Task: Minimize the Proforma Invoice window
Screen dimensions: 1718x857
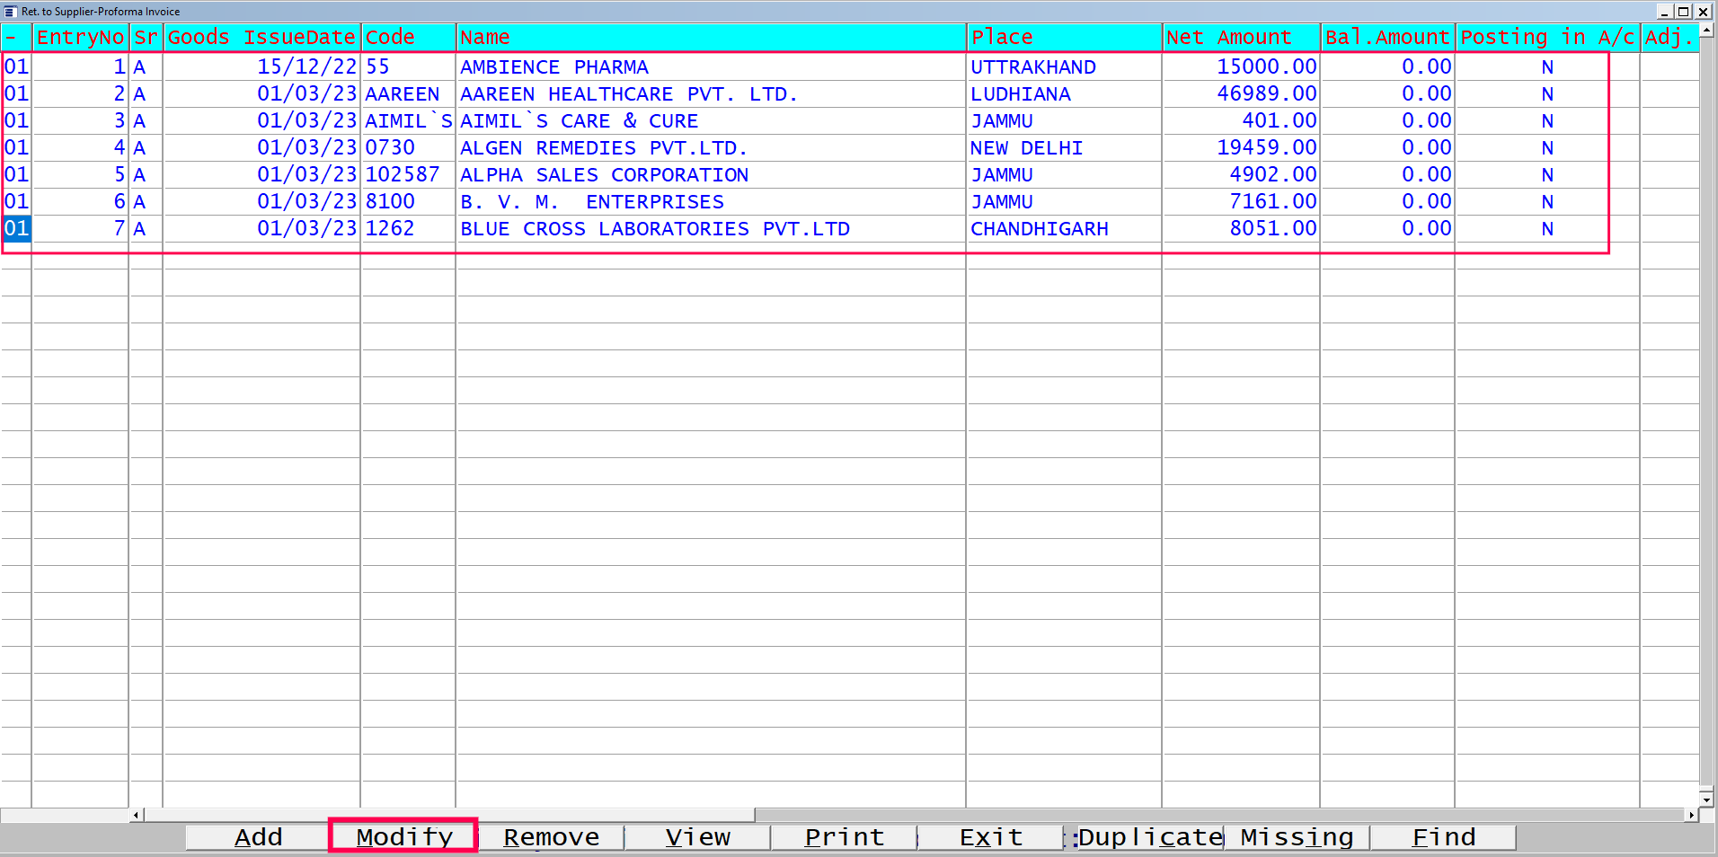Action: coord(1665,12)
